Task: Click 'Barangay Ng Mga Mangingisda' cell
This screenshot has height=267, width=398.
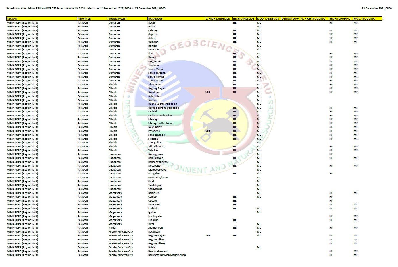Action: pyautogui.click(x=167, y=255)
